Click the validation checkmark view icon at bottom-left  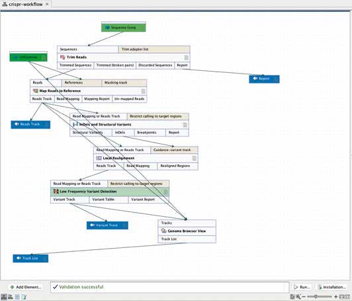coord(24,297)
